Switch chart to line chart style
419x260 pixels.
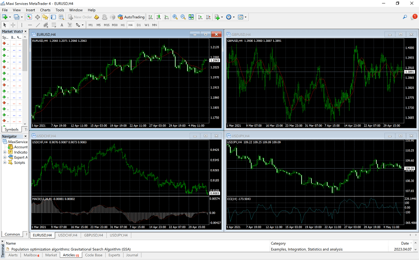[x=167, y=17]
